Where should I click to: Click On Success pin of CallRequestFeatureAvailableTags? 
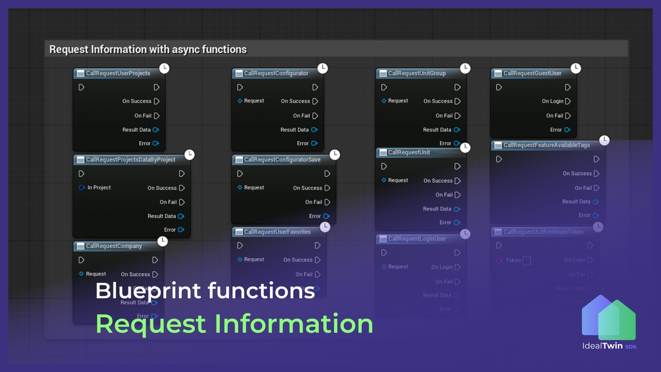(x=597, y=174)
